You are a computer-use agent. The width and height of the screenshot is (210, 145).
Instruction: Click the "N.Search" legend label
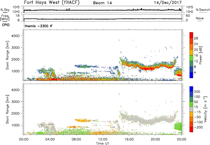[203, 10]
